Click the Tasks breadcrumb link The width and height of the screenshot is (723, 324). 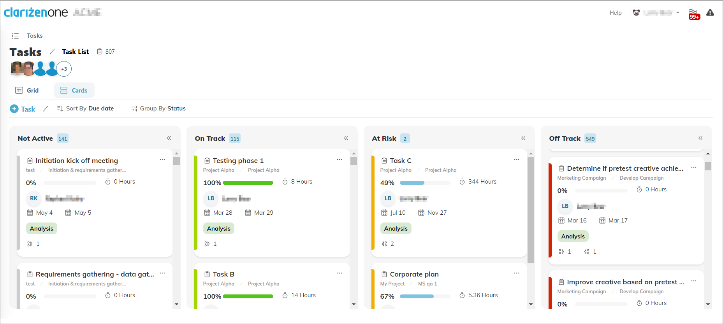tap(35, 36)
